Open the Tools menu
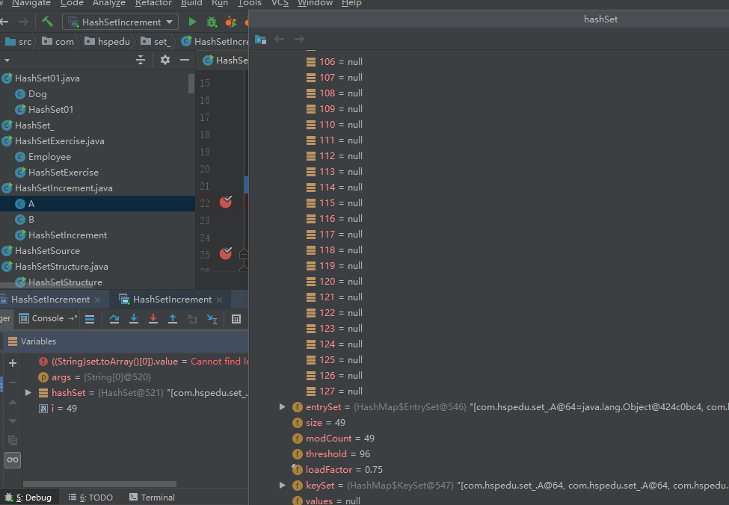Viewport: 729px width, 505px height. 249,3
